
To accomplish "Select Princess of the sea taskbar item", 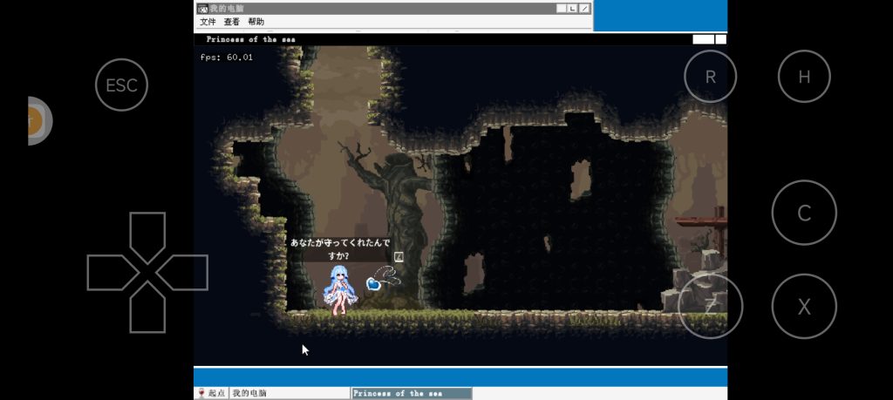I will point(411,393).
